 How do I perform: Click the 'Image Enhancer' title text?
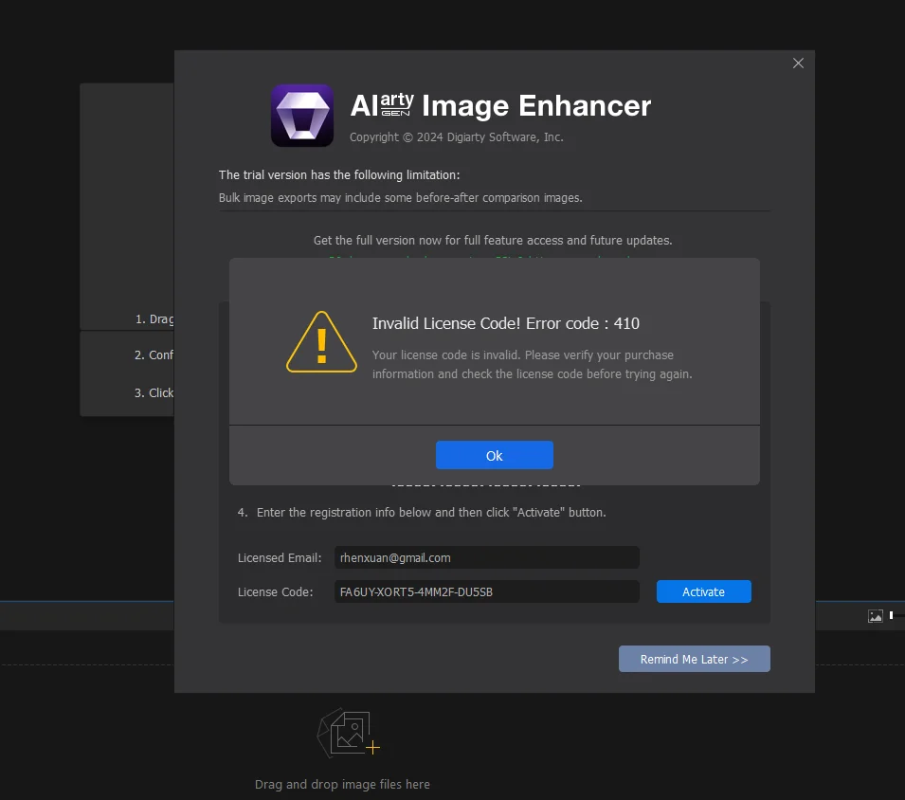[x=536, y=106]
